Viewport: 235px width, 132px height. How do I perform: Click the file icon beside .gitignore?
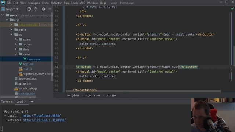click(x=16, y=84)
